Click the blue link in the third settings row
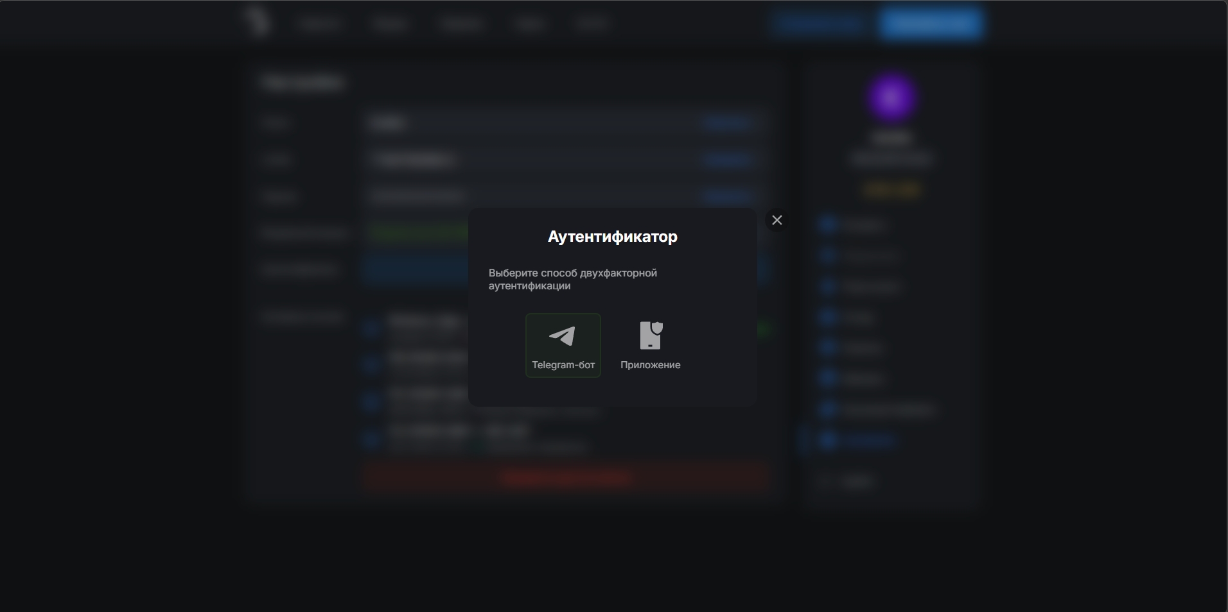 coord(726,196)
